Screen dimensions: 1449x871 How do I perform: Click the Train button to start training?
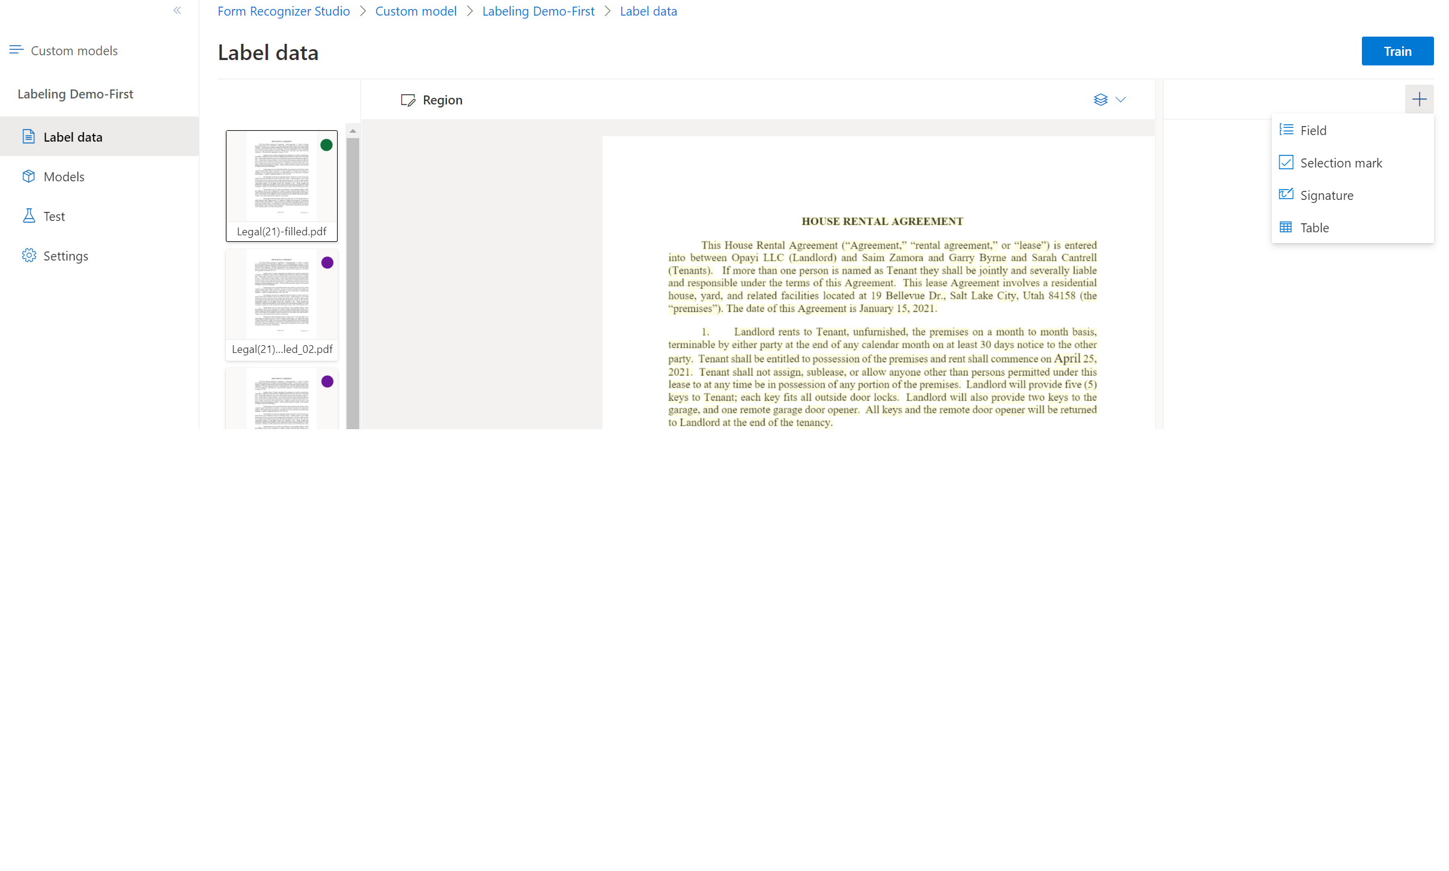tap(1397, 50)
